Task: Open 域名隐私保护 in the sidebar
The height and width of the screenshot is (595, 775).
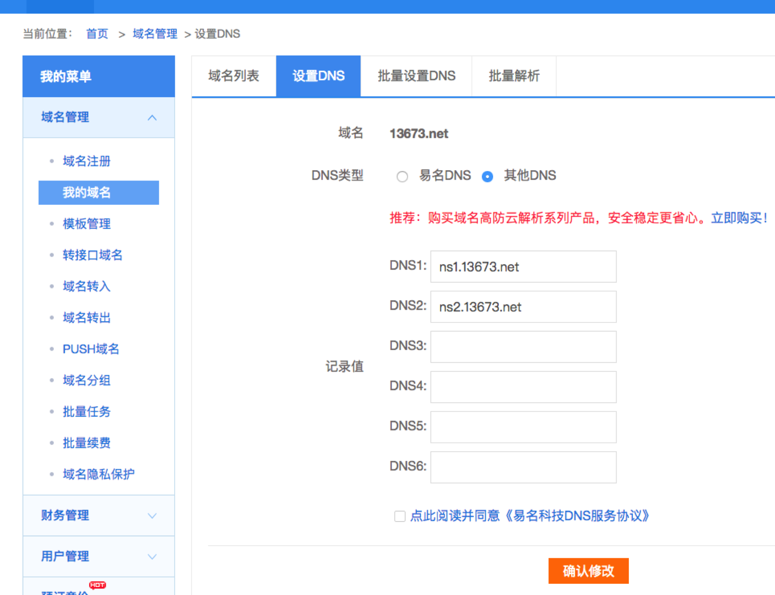Action: (x=99, y=474)
